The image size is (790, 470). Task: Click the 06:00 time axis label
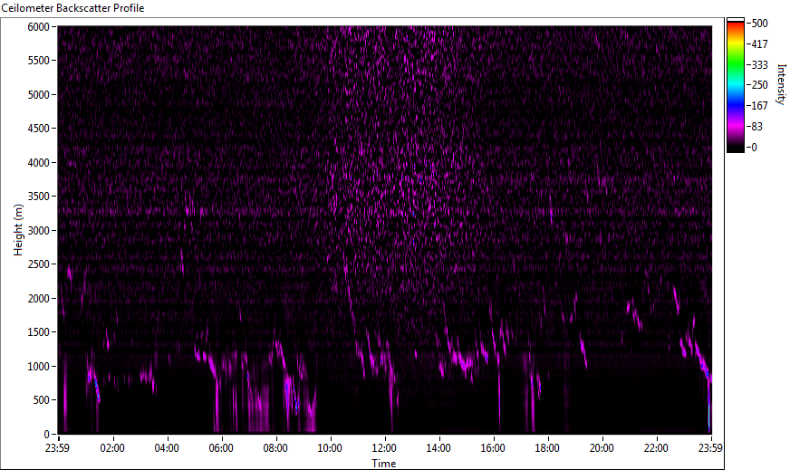(x=221, y=448)
